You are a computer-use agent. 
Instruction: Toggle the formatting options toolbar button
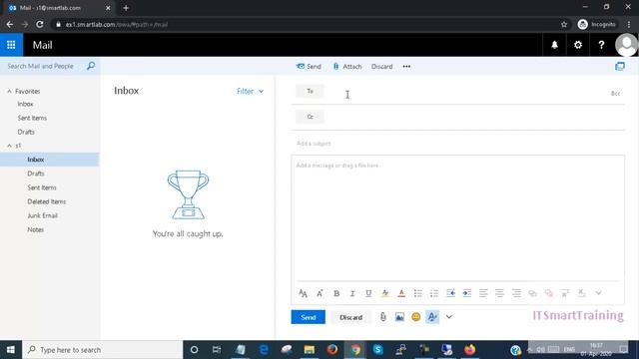pos(432,317)
